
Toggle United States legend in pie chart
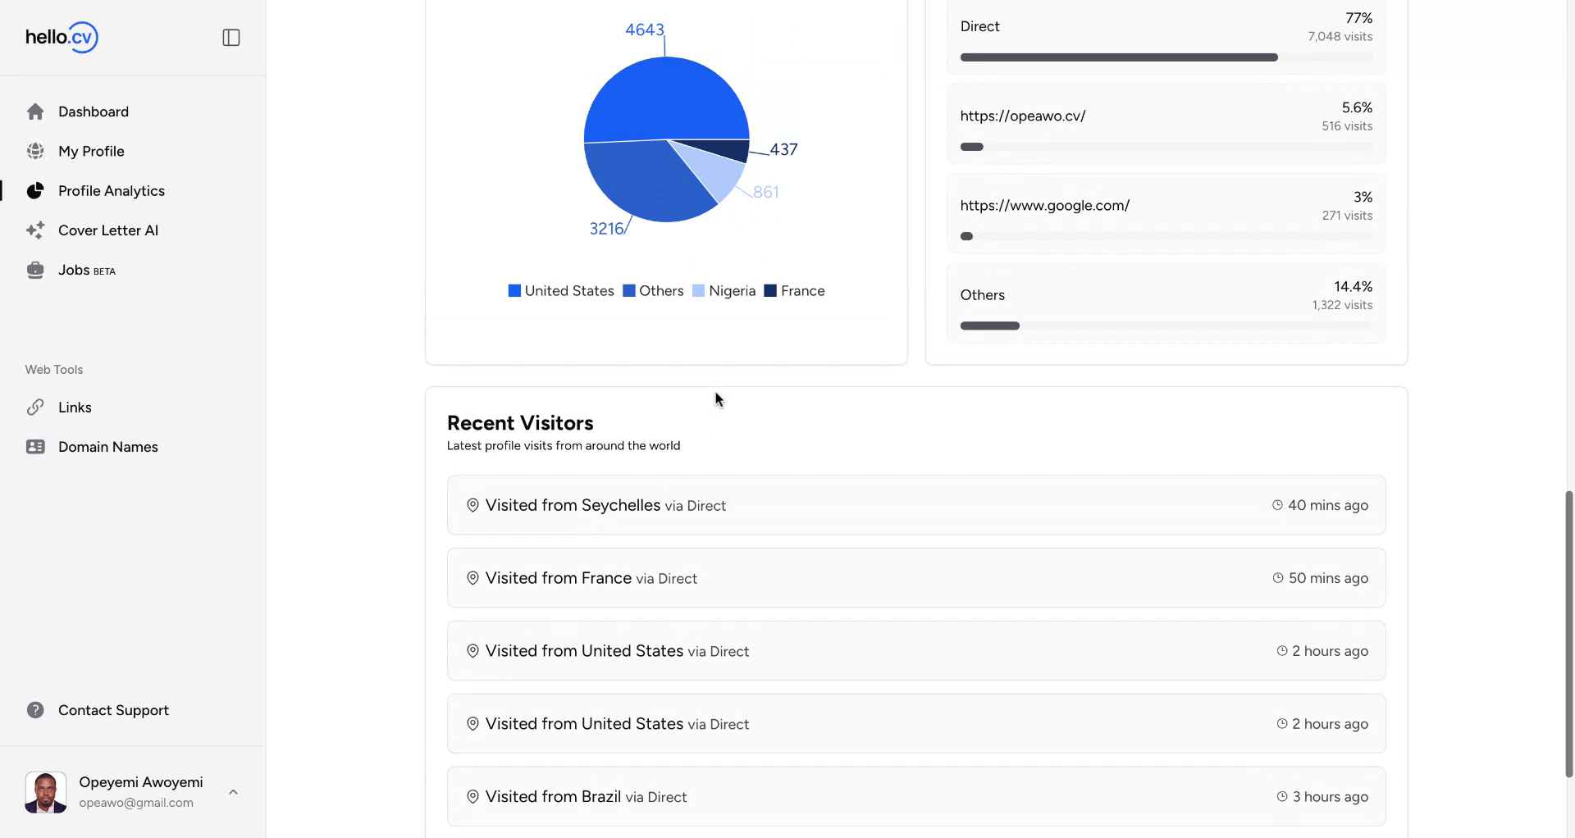[561, 291]
